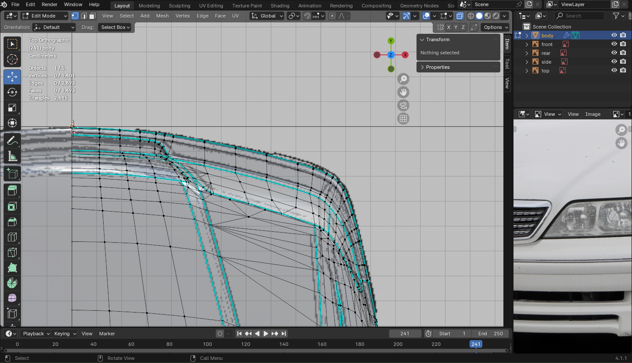Activate the Loop Cut tool
This screenshot has height=363, width=632.
(x=12, y=237)
